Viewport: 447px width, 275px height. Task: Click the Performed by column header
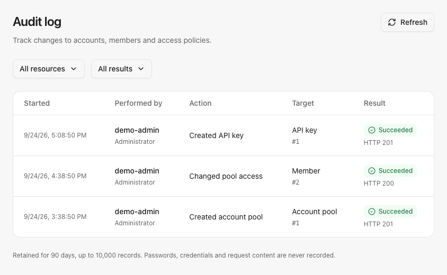[x=138, y=103]
